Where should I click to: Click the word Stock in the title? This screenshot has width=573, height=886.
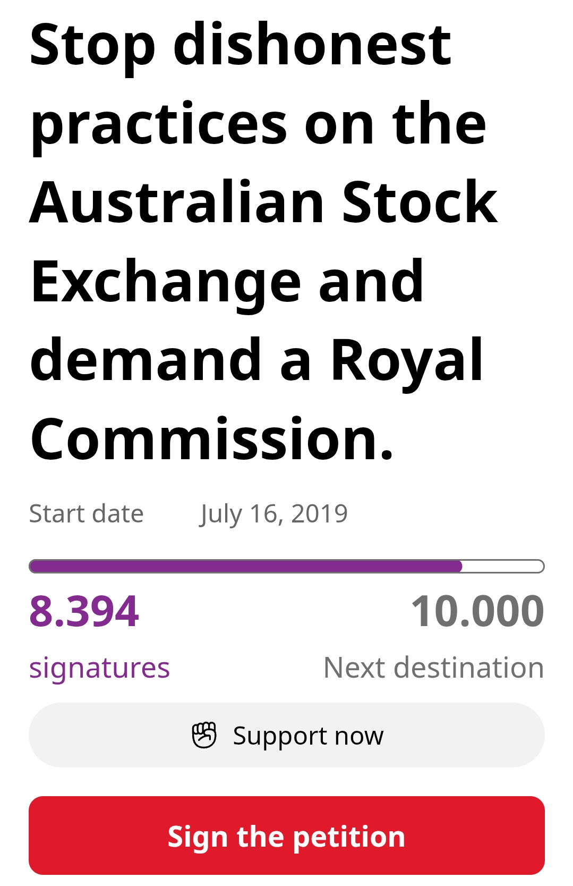(x=420, y=202)
